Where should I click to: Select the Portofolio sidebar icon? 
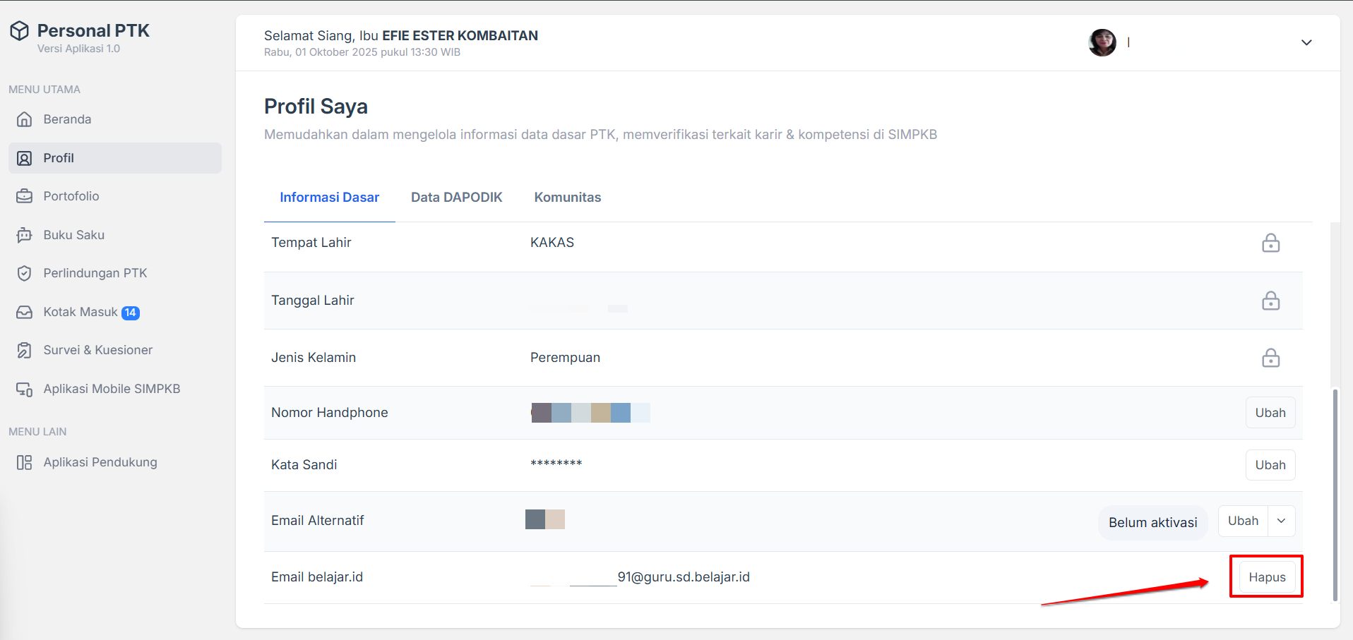(25, 196)
